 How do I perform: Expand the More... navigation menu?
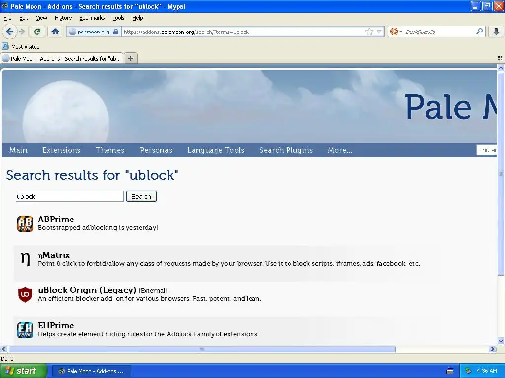pos(340,150)
